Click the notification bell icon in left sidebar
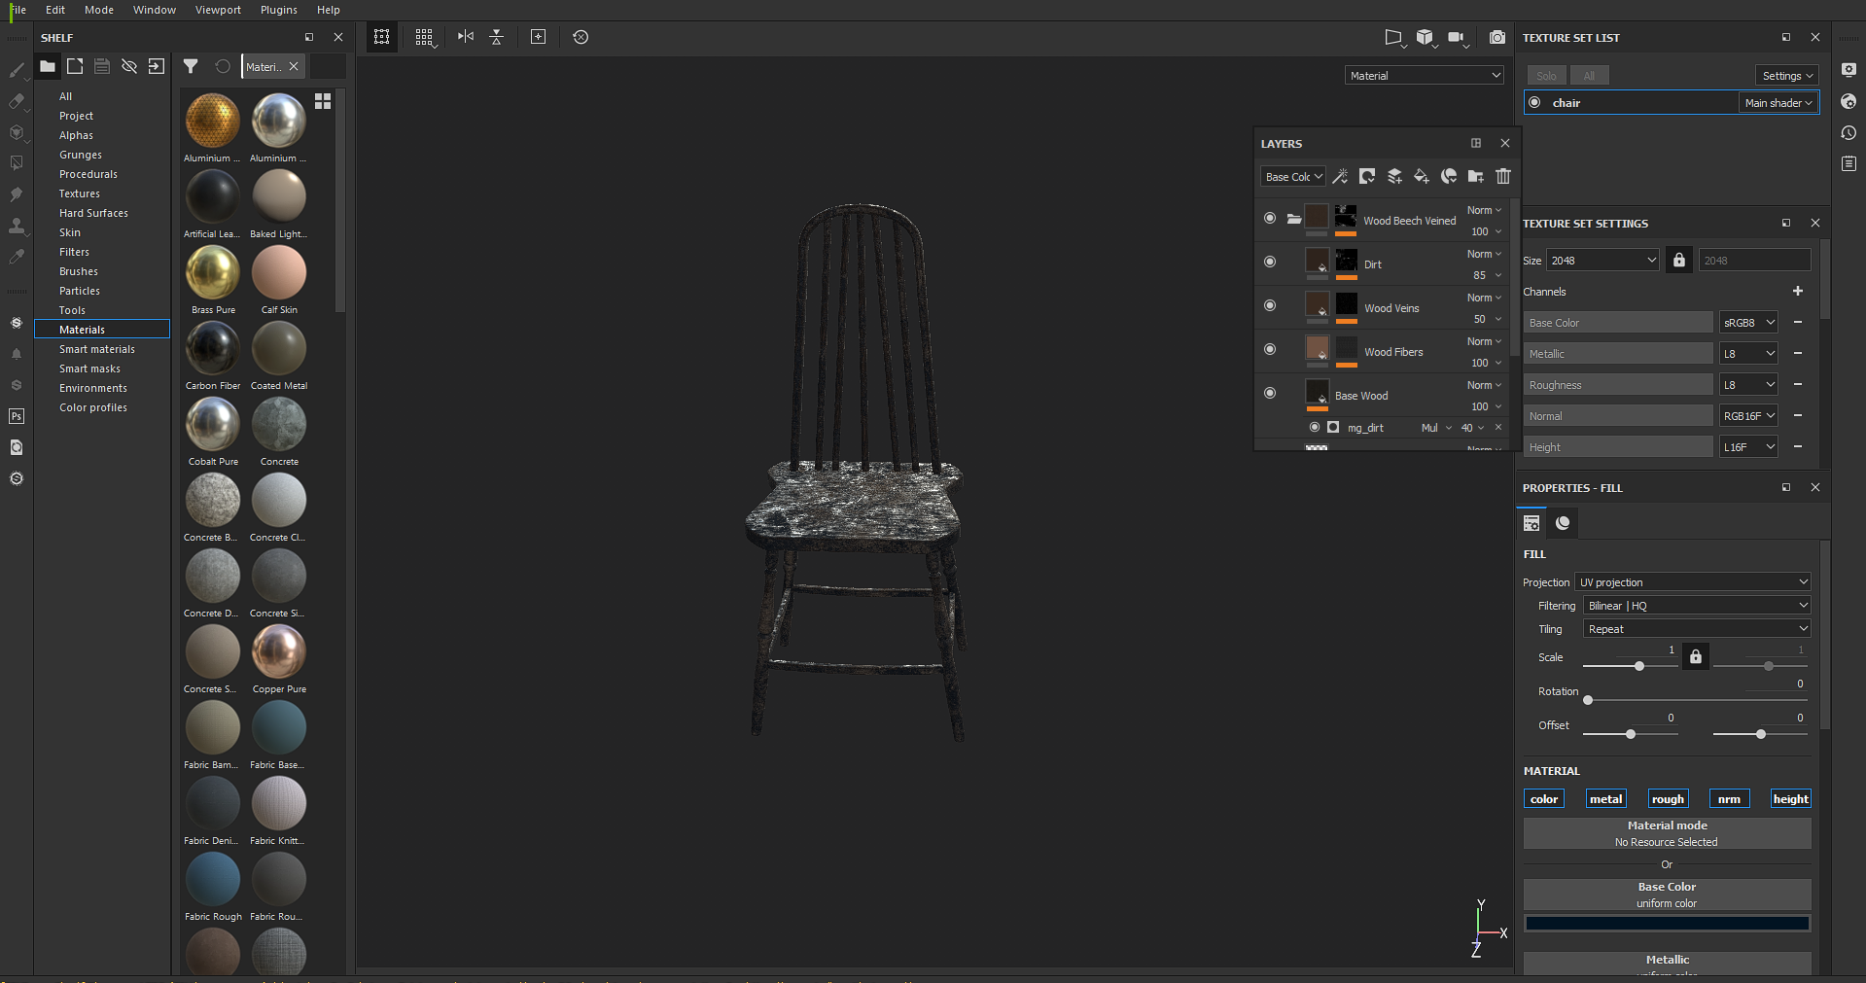 pos(17,354)
